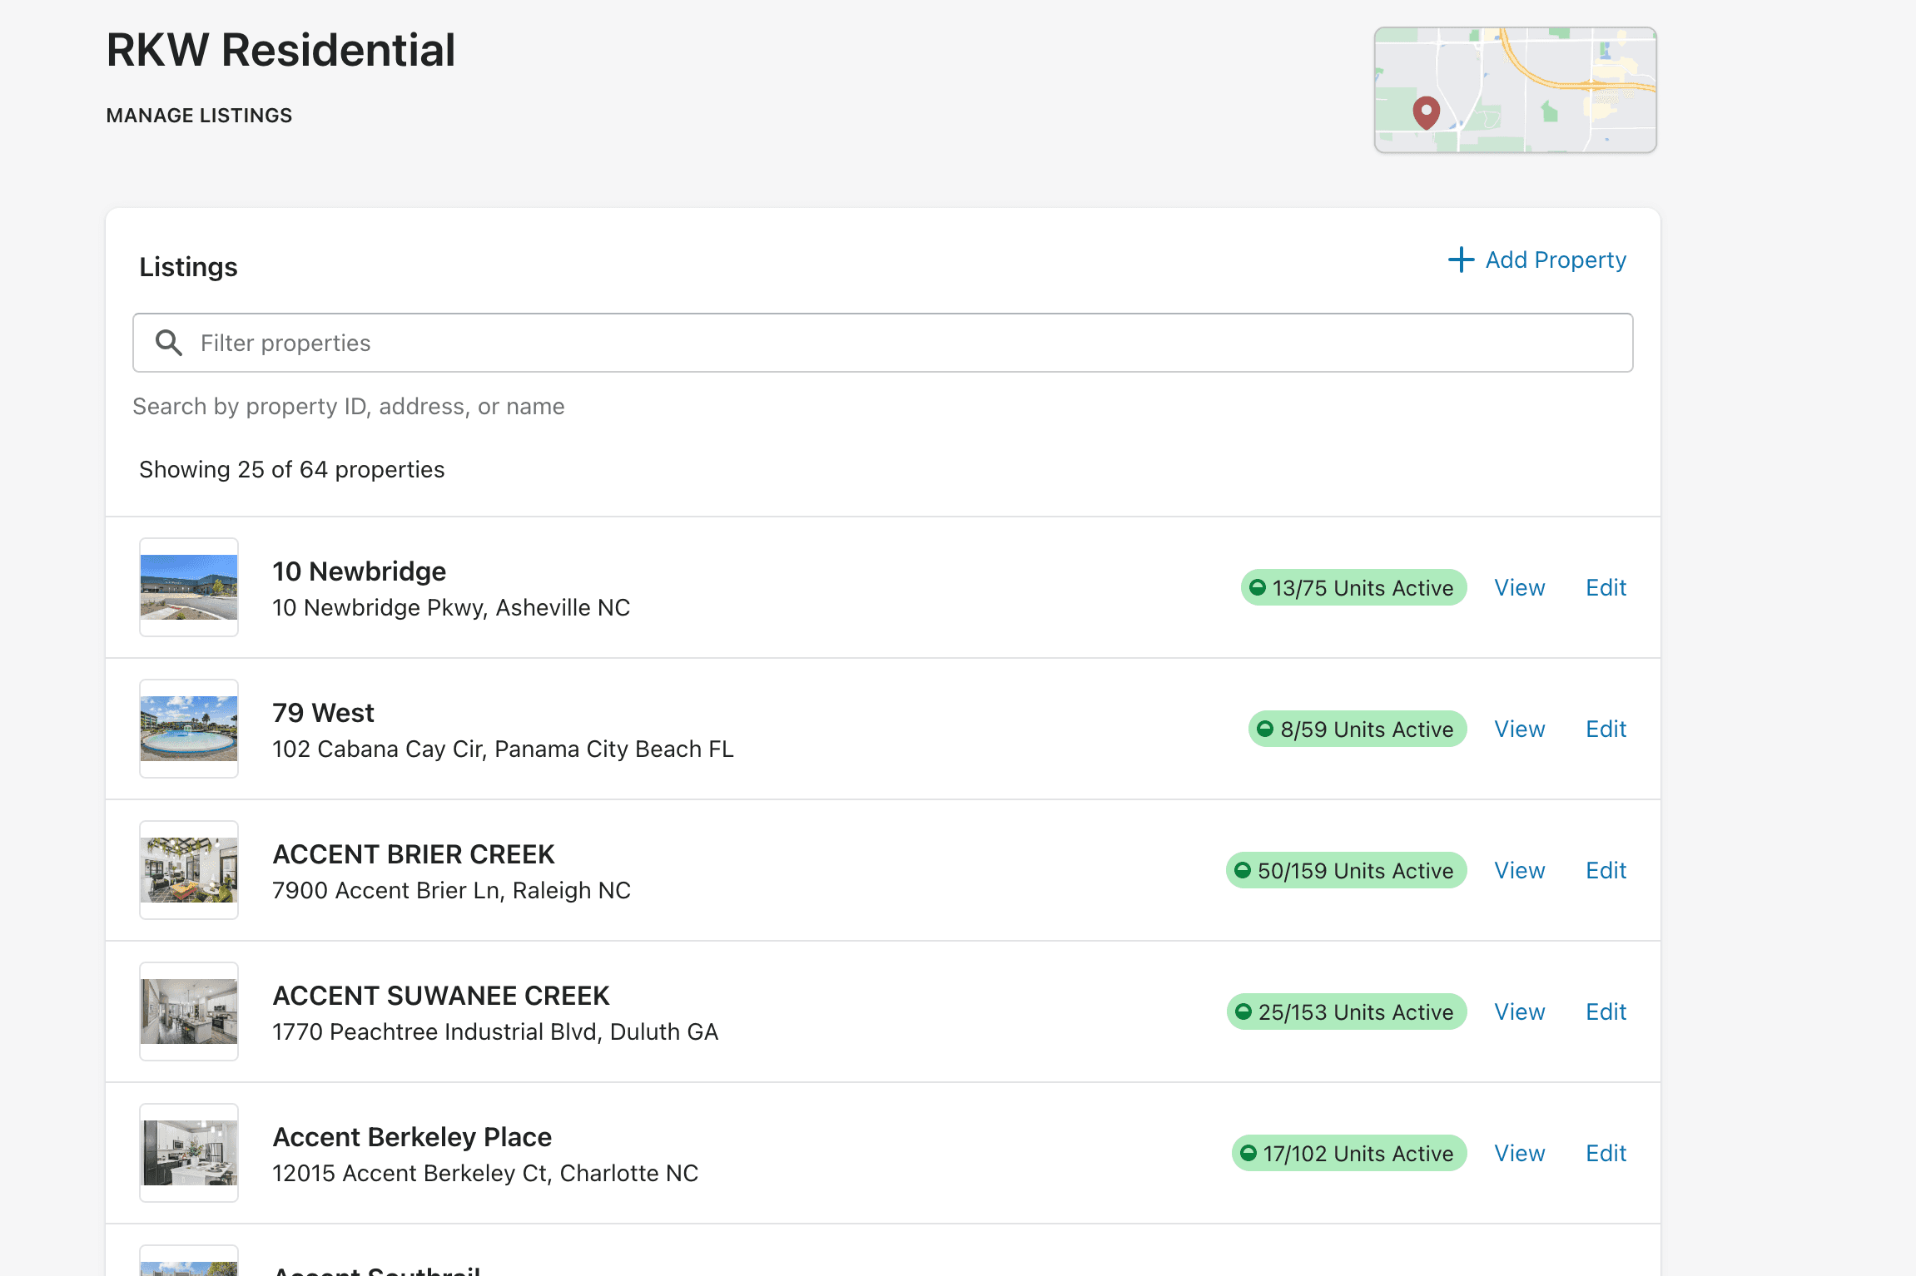Viewport: 1916px width, 1276px height.
Task: Click the 13/75 Units Active badge
Action: tap(1353, 588)
